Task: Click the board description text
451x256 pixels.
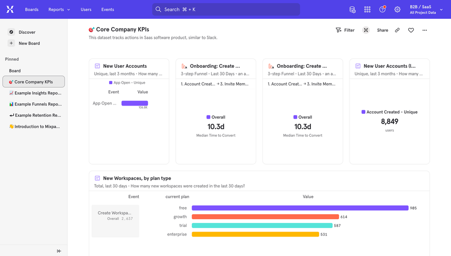Action: click(153, 37)
